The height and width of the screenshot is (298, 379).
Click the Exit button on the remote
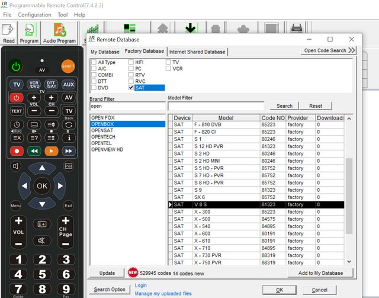pos(69,206)
